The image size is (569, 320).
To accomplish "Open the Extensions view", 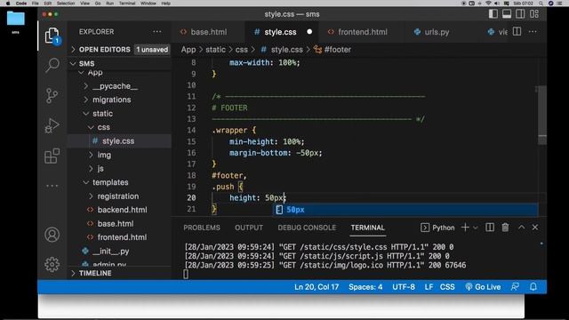I will 52,156.
